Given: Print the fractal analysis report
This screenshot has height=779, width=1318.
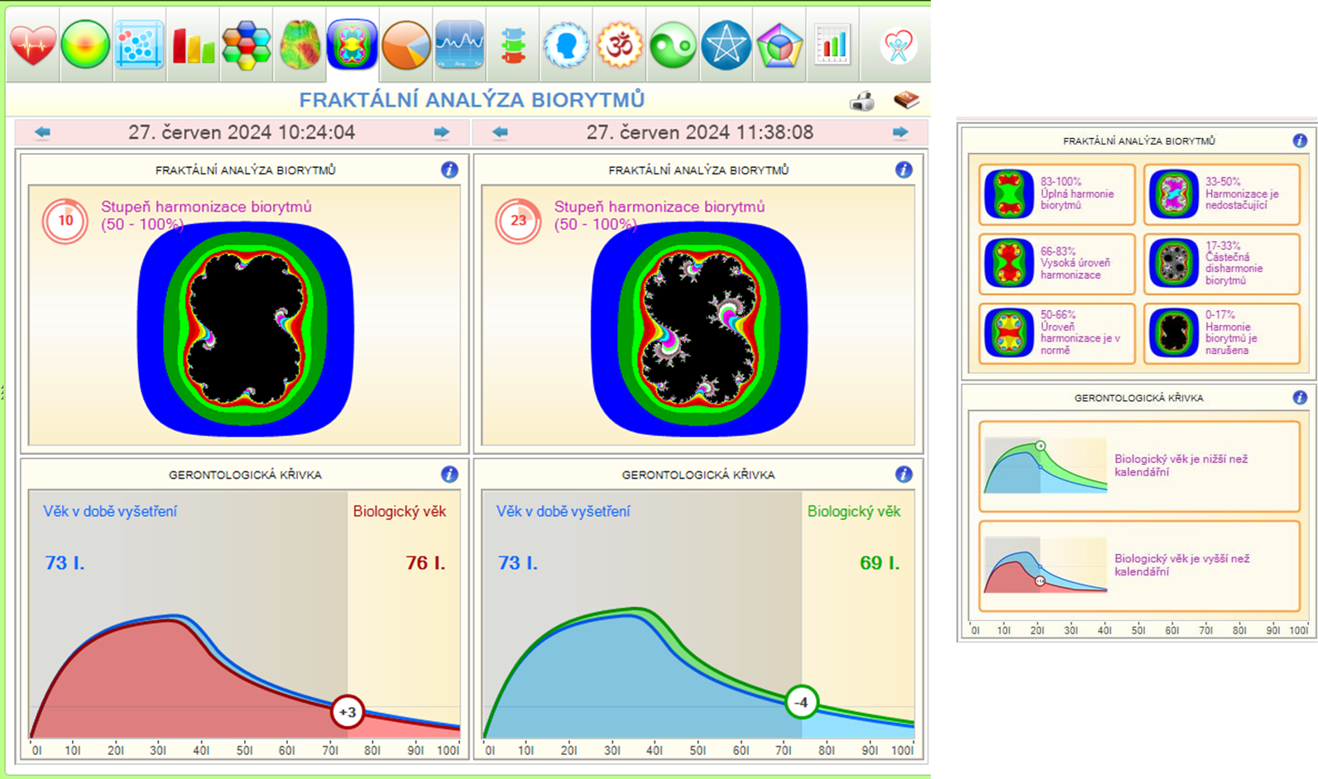Looking at the screenshot, I should click(862, 102).
